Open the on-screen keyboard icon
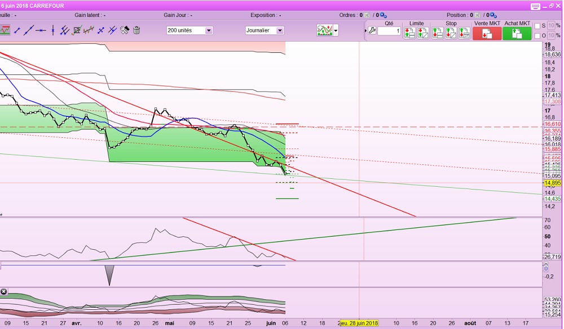This screenshot has width=564, height=329. 535,6
